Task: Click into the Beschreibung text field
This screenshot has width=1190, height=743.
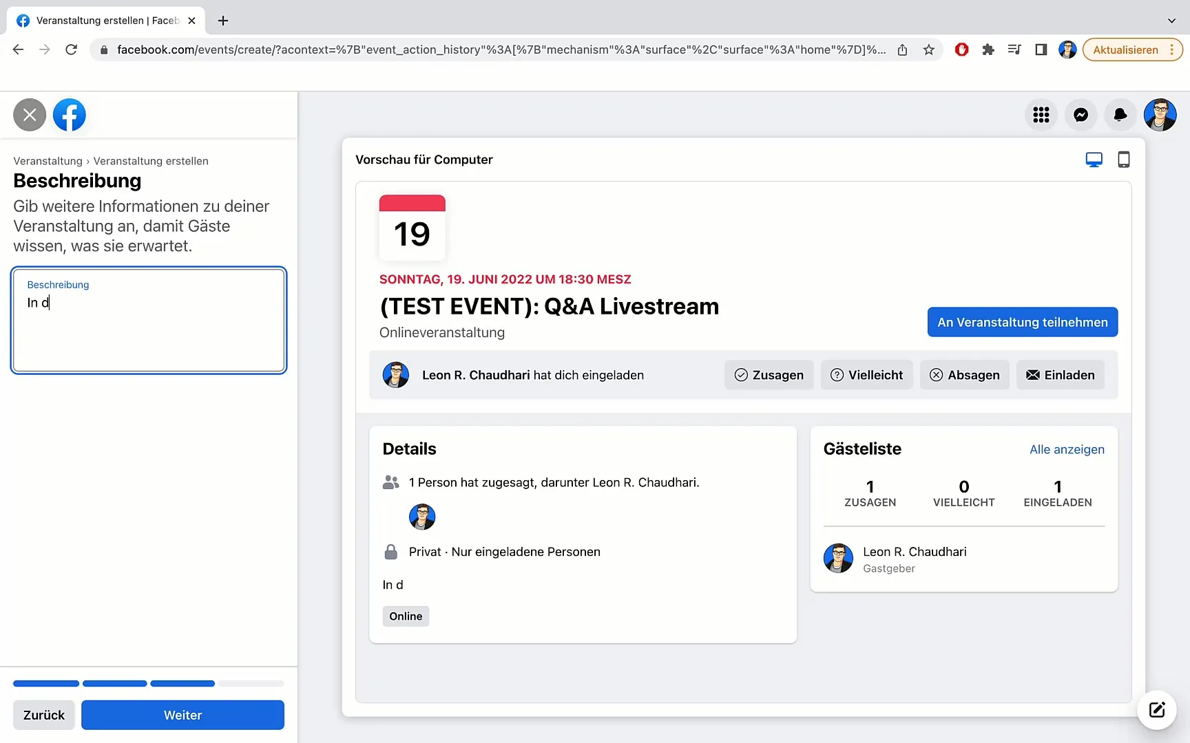Action: pyautogui.click(x=149, y=320)
